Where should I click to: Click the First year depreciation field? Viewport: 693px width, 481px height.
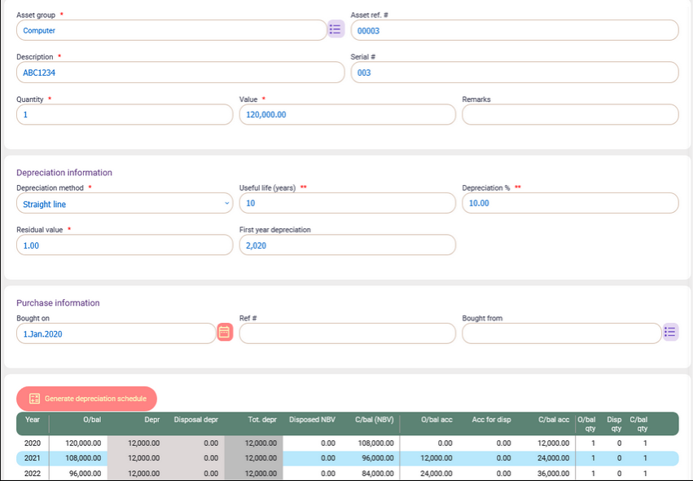point(347,245)
